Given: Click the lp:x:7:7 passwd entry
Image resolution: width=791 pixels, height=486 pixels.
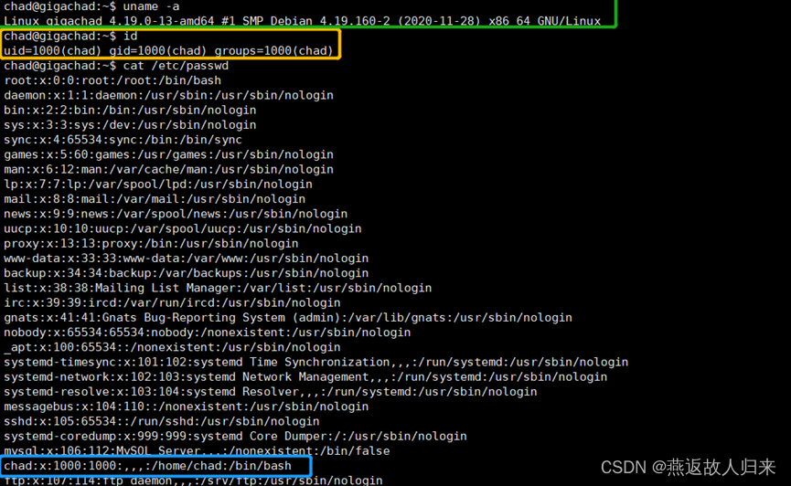Looking at the screenshot, I should pos(158,184).
